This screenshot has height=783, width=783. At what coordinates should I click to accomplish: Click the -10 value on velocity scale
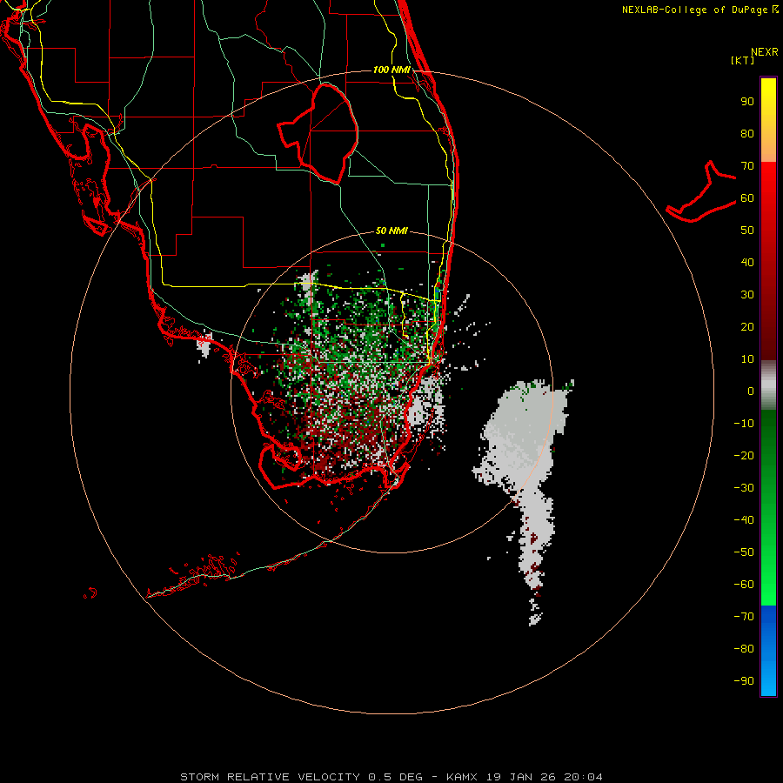744,424
